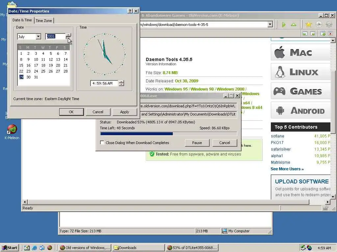Image resolution: width=337 pixels, height=252 pixels.
Task: Click the year input field showing 2001
Action: point(55,36)
